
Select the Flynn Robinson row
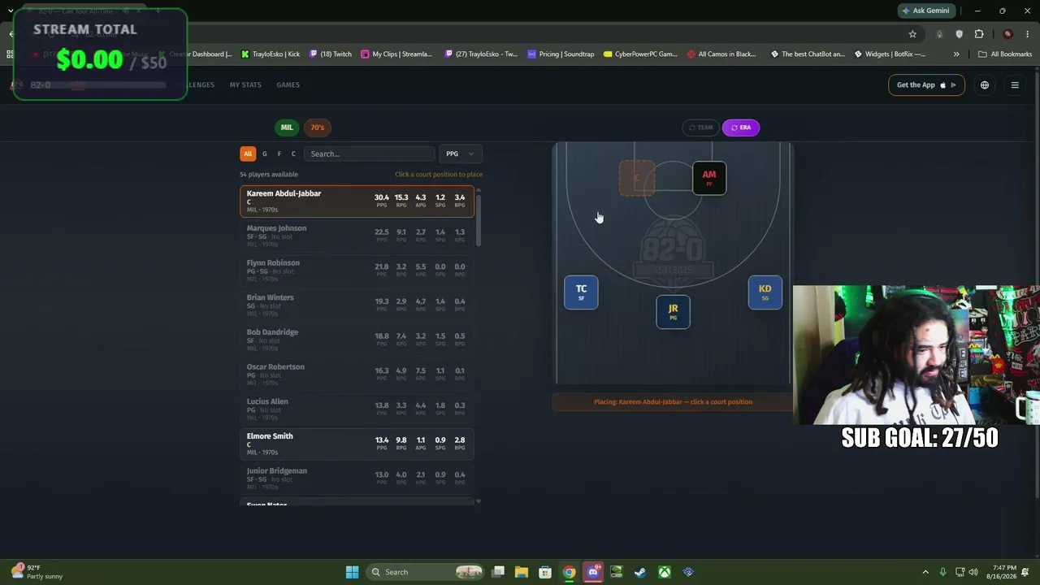tap(357, 271)
